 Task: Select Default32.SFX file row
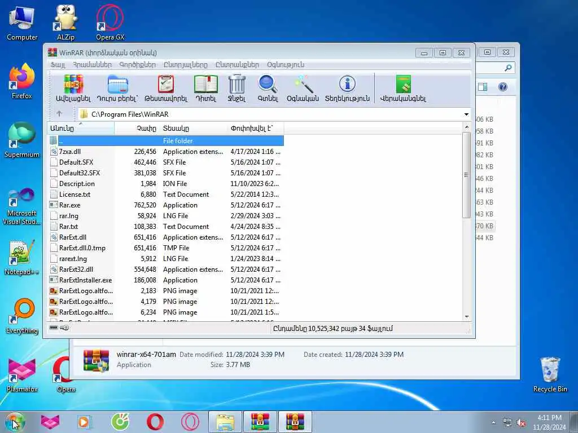(166, 173)
